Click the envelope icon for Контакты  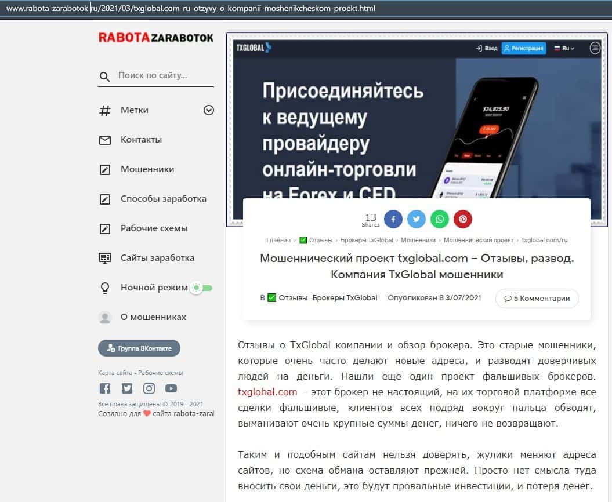click(105, 140)
